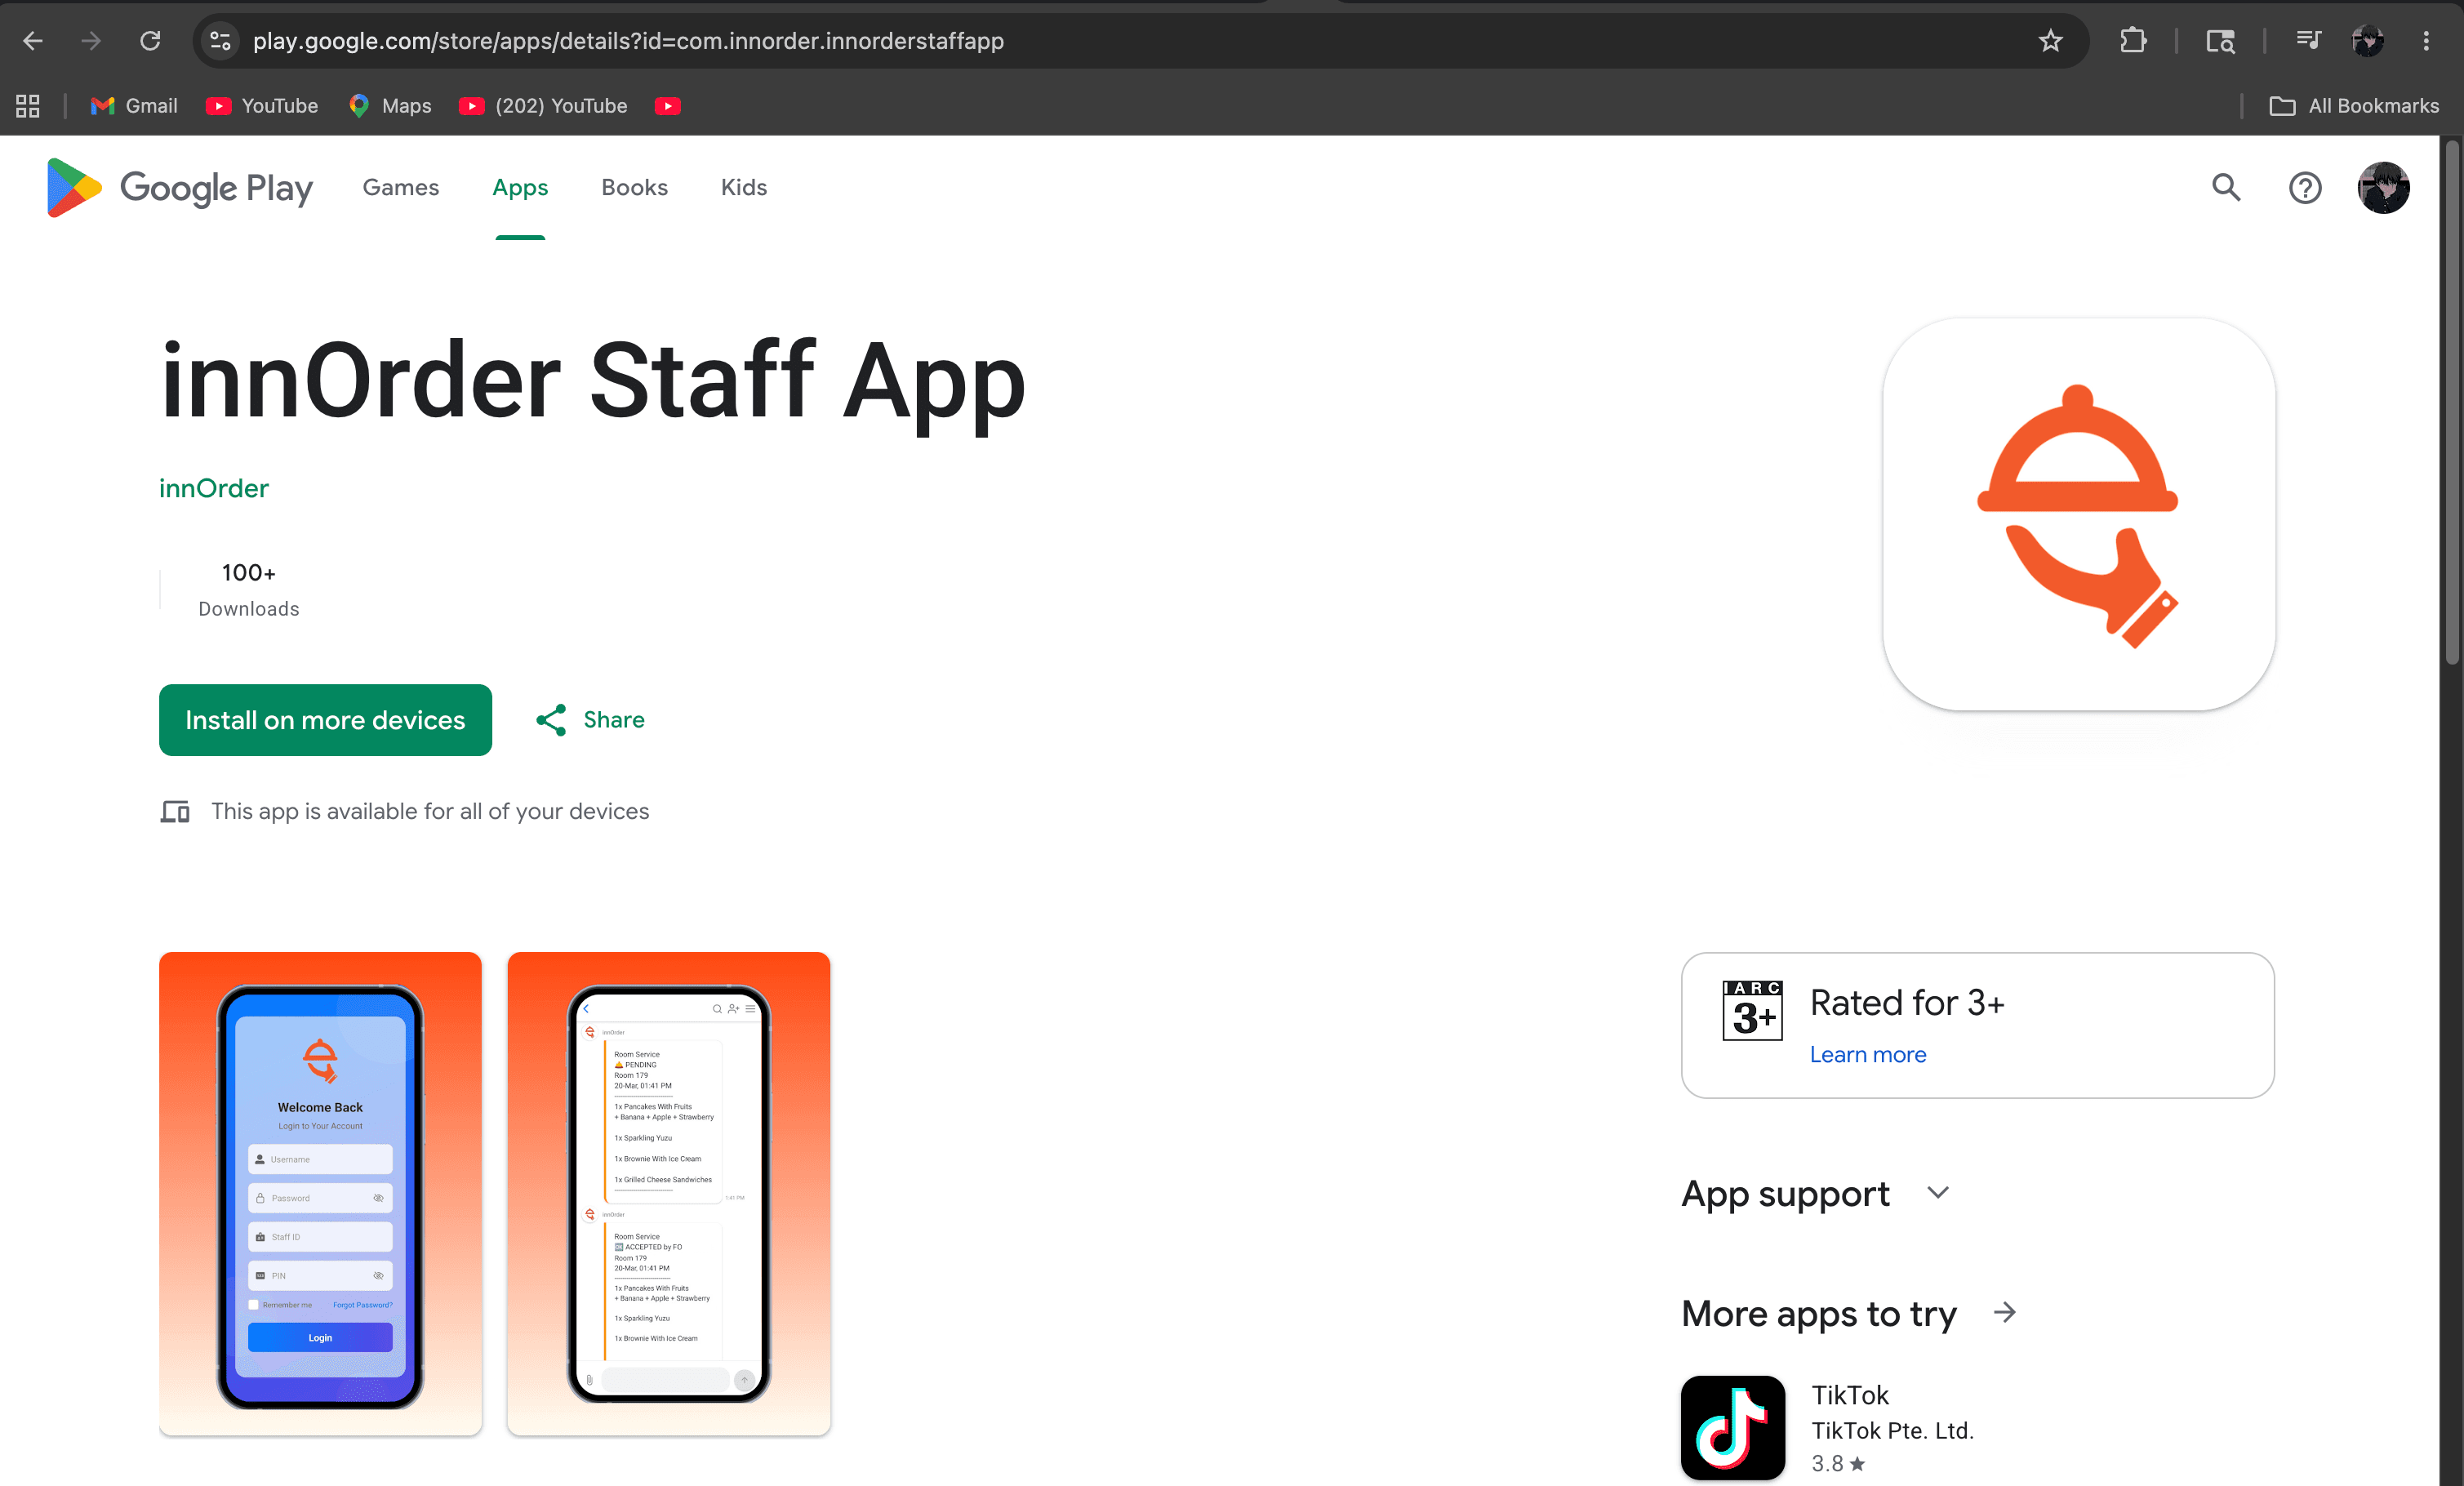Click the TikTok Pte. Ltd. developer text
The width and height of the screenshot is (2464, 1486).
pos(1892,1430)
